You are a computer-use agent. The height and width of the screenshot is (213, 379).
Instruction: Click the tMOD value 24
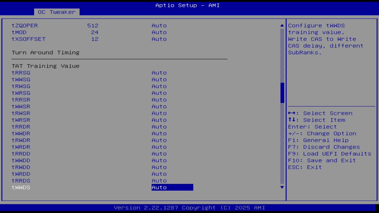[95, 33]
